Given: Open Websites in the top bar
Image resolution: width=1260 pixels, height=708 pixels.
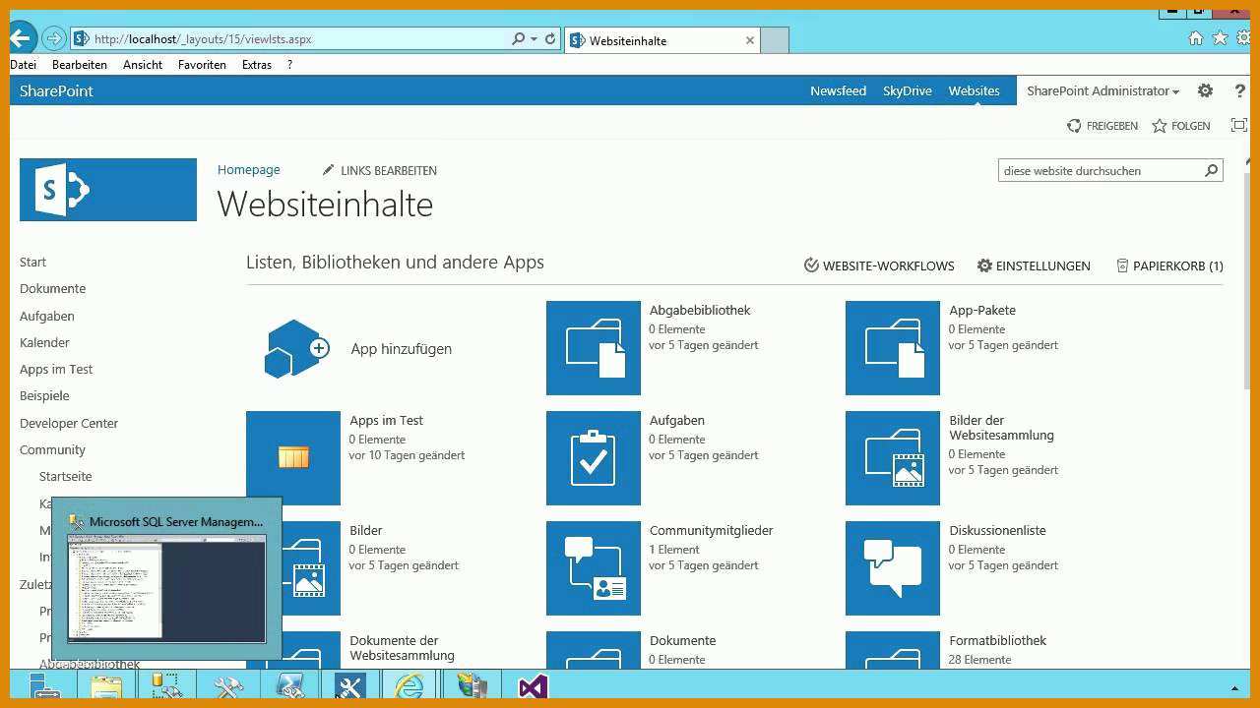Looking at the screenshot, I should point(975,90).
